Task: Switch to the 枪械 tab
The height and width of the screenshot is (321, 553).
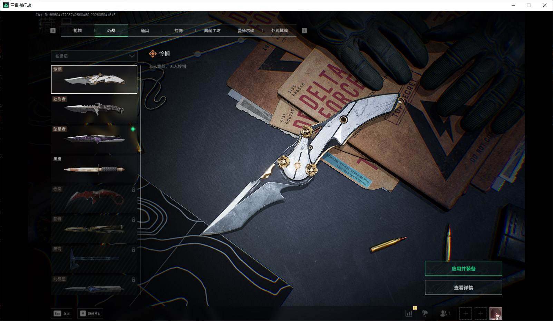Action: [x=78, y=31]
